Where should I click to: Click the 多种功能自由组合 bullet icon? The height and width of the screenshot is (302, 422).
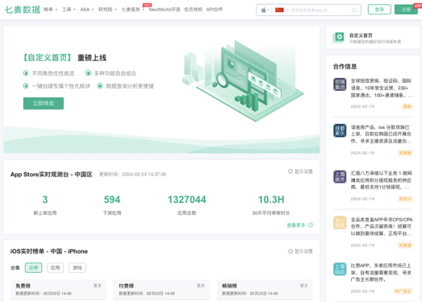coord(88,73)
